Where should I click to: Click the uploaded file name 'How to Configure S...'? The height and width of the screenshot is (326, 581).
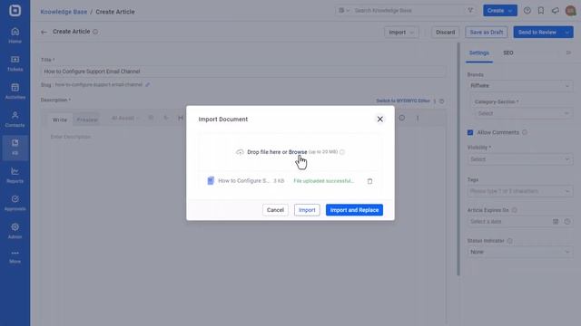point(243,181)
